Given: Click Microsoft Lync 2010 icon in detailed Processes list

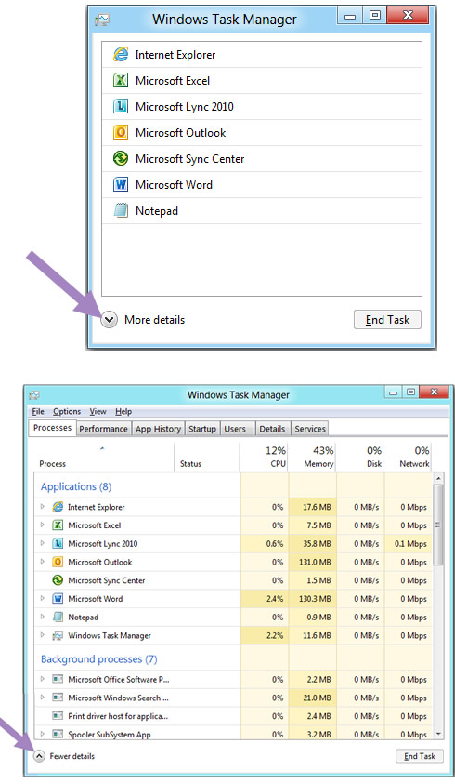Looking at the screenshot, I should tap(58, 543).
